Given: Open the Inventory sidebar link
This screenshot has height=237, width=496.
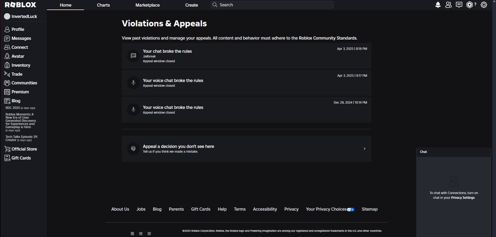Looking at the screenshot, I should [x=21, y=65].
